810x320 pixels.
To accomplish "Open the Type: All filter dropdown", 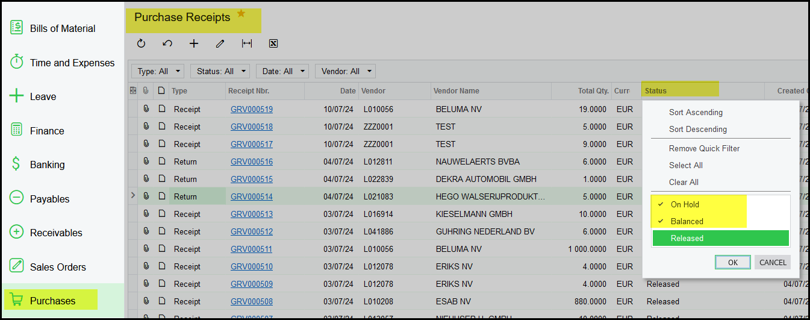I will (x=159, y=71).
